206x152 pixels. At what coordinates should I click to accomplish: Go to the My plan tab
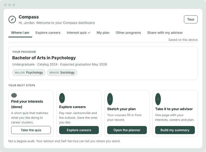coord(103,33)
